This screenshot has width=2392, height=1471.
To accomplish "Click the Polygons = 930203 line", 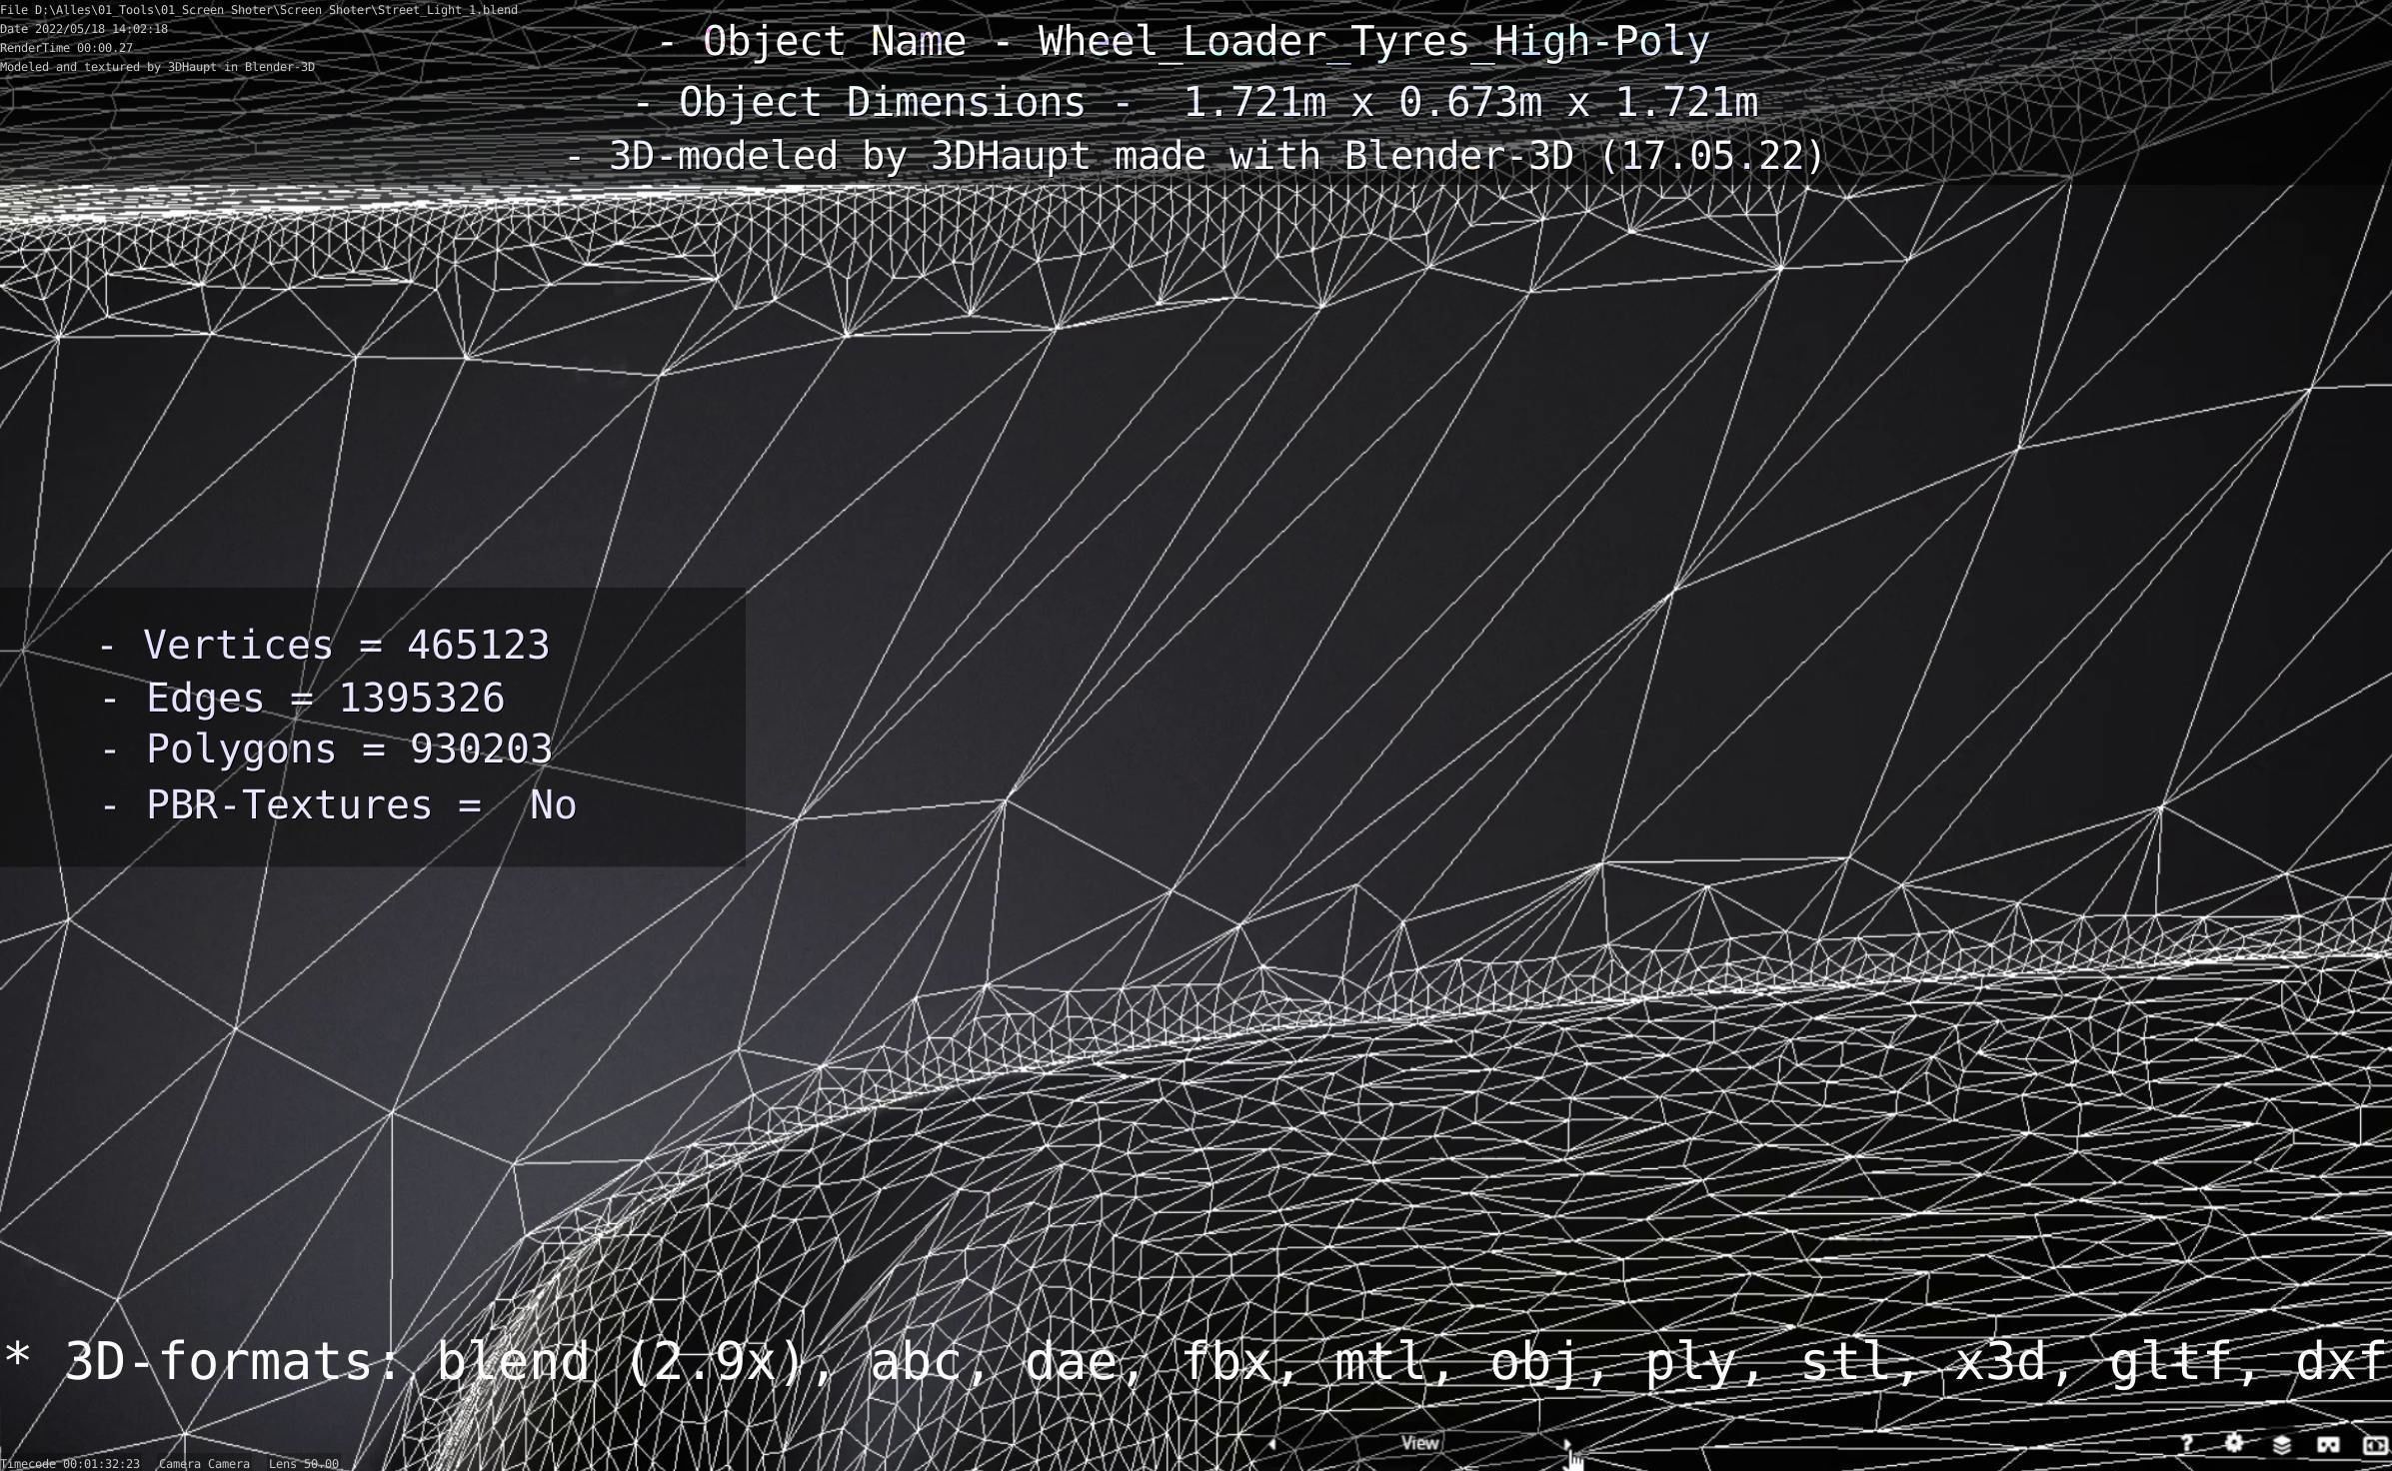I will coord(327,749).
